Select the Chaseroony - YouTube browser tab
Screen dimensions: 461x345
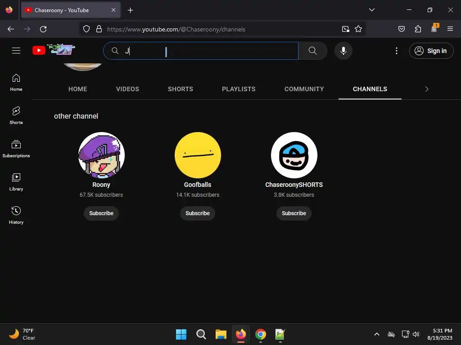pyautogui.click(x=71, y=10)
